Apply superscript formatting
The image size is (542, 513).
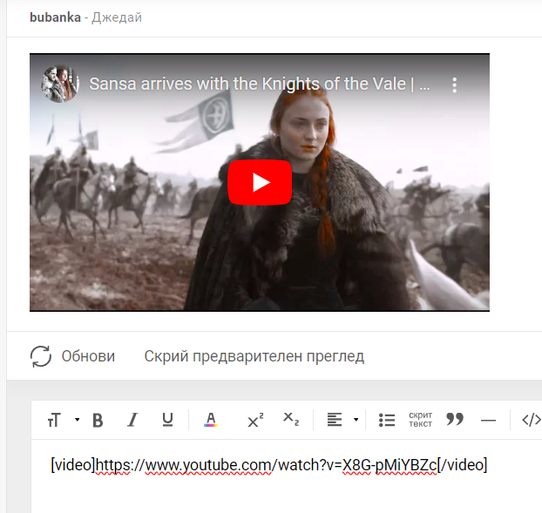click(255, 420)
